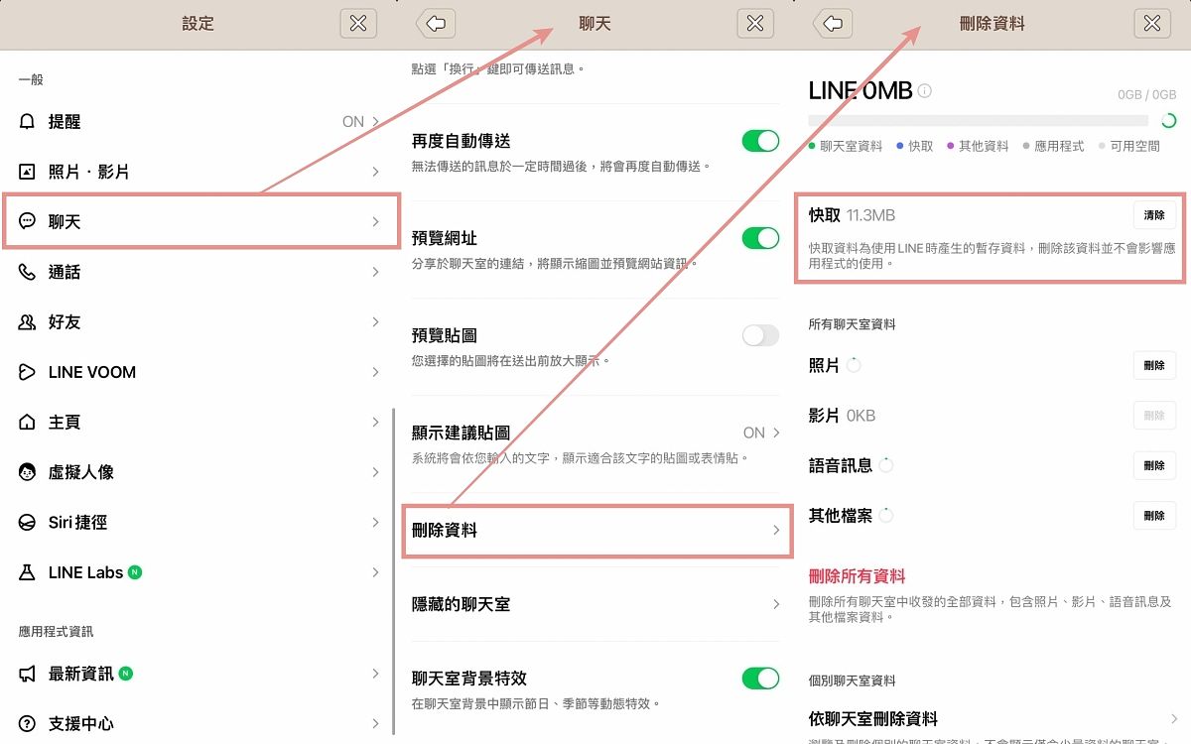This screenshot has width=1191, height=744.
Task: Click the info icon next to LINE 0MB
Action: [x=925, y=91]
